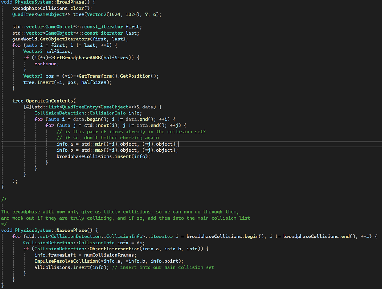Viewport: 382px width, 289px height.
Task: Click std::max on the info.b line
Action: [x=89, y=150]
